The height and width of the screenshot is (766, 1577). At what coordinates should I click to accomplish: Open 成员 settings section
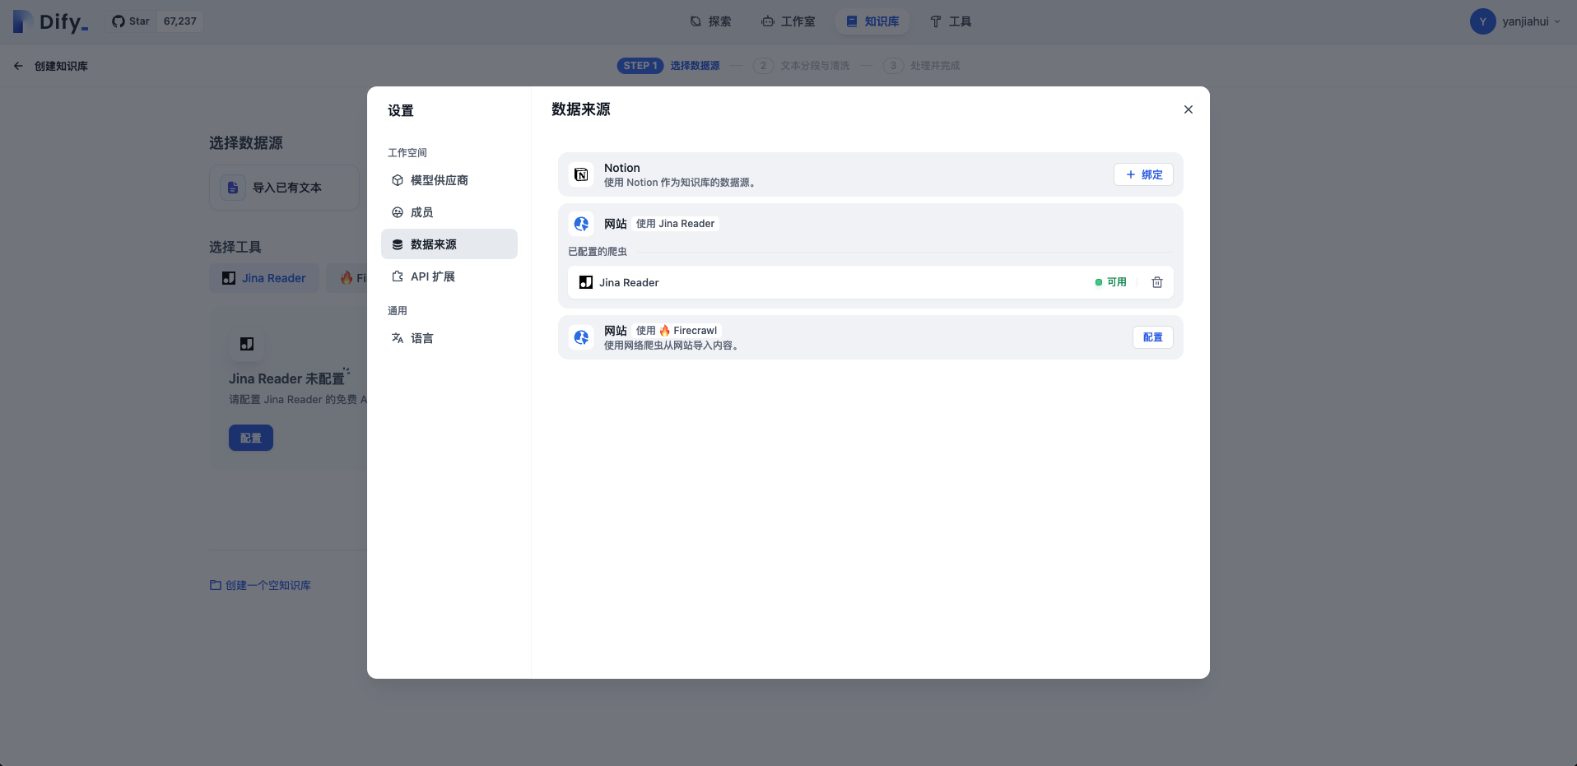tap(421, 212)
